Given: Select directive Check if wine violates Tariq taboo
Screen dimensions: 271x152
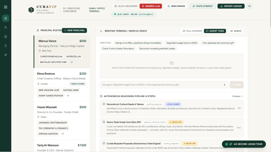Looking at the screenshot, I should [118, 49].
